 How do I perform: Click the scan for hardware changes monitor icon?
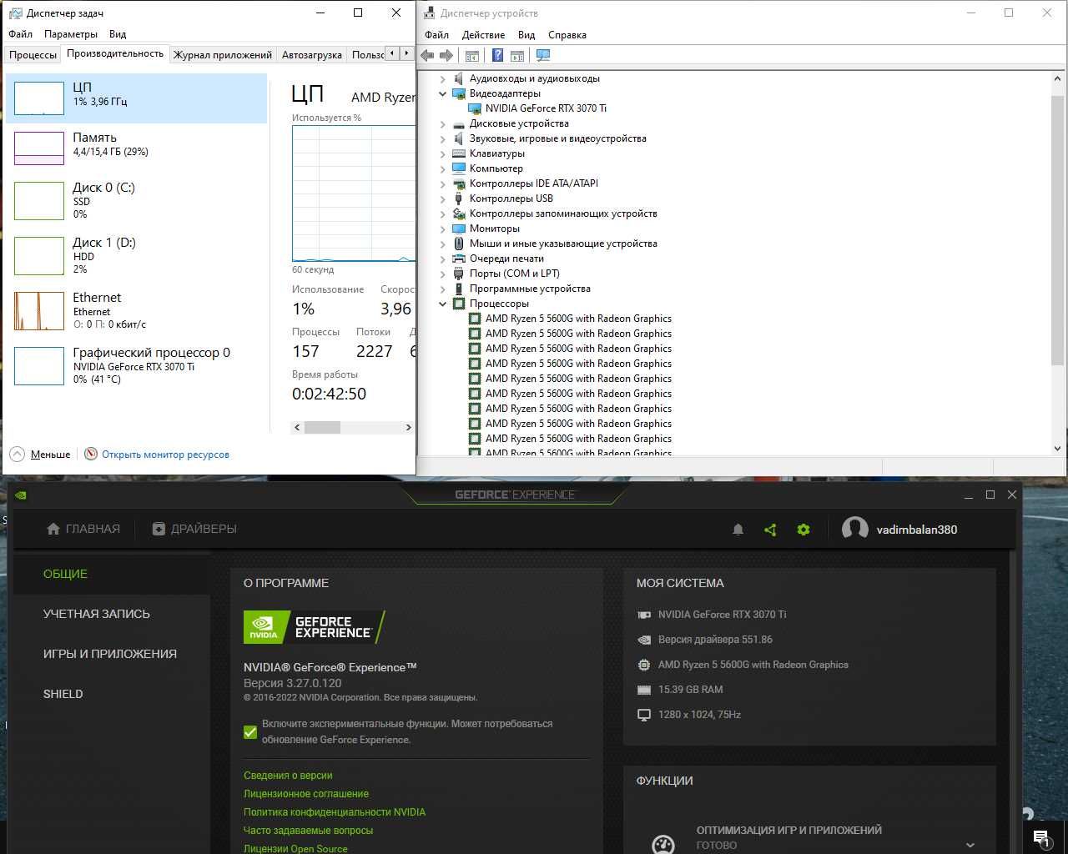click(x=543, y=55)
